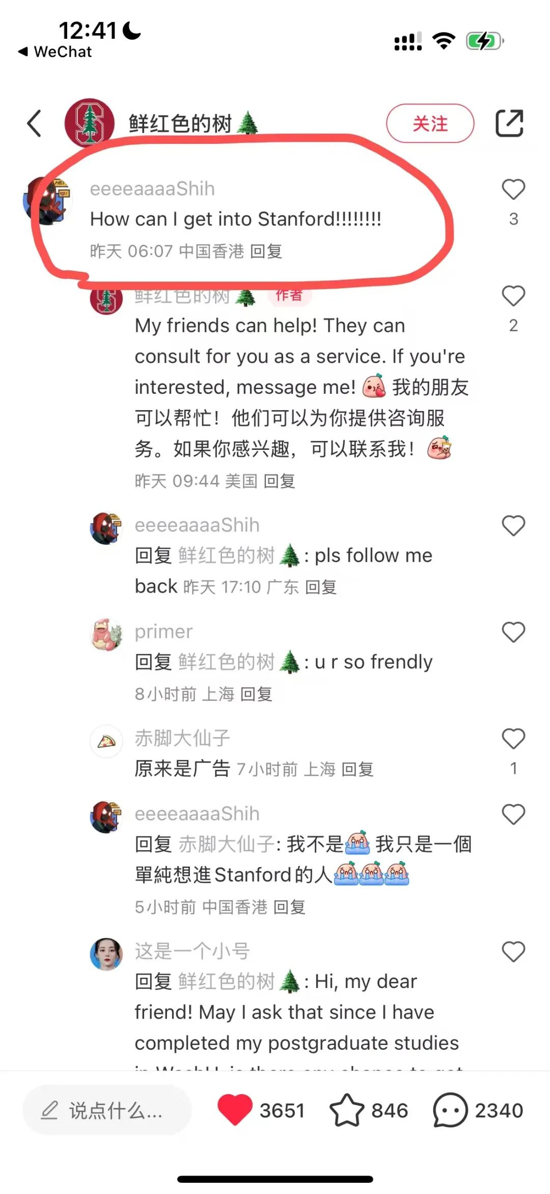Save the post using the star icon 846

(x=347, y=1110)
